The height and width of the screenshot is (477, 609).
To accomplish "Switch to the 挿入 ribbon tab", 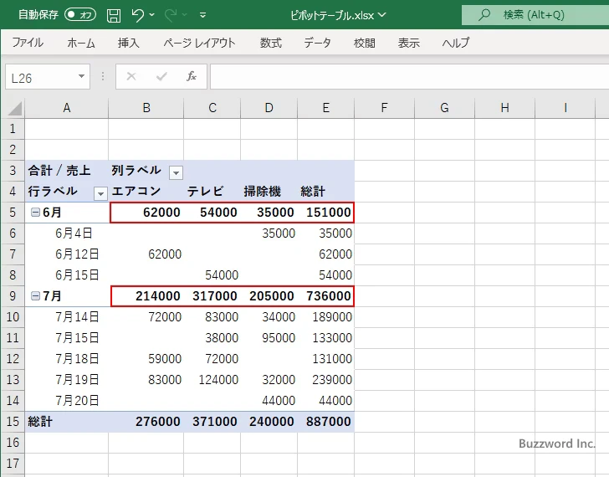I will pyautogui.click(x=129, y=43).
